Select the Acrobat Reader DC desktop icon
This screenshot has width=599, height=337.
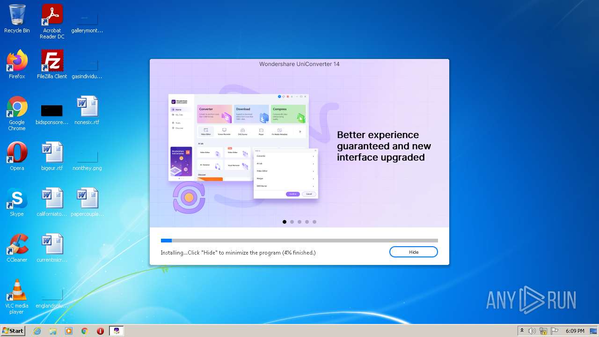click(x=52, y=22)
